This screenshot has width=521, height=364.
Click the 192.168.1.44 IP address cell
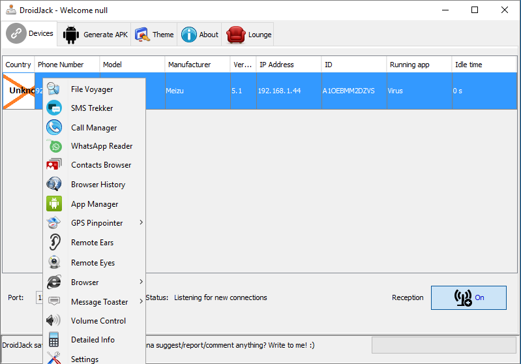click(x=289, y=91)
